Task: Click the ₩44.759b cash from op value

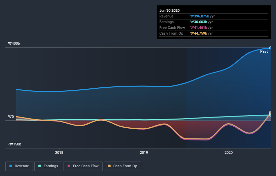Action: (x=199, y=33)
